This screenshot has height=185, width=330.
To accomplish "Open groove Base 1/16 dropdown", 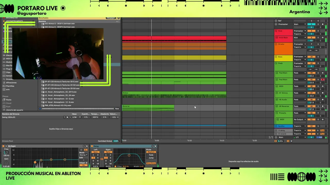I will point(76,117).
